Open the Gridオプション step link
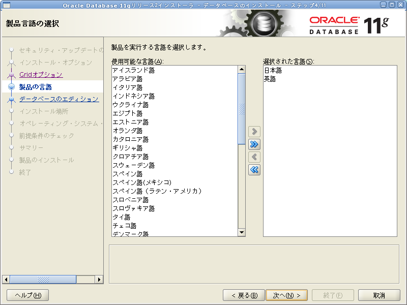This screenshot has height=305, width=407. coord(41,75)
